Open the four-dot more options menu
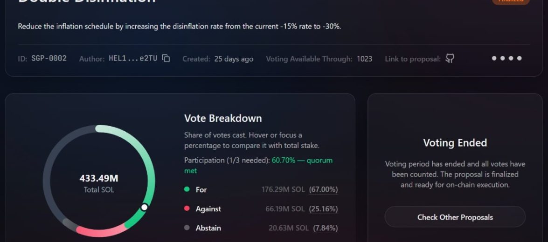The image size is (548, 242). click(x=507, y=58)
